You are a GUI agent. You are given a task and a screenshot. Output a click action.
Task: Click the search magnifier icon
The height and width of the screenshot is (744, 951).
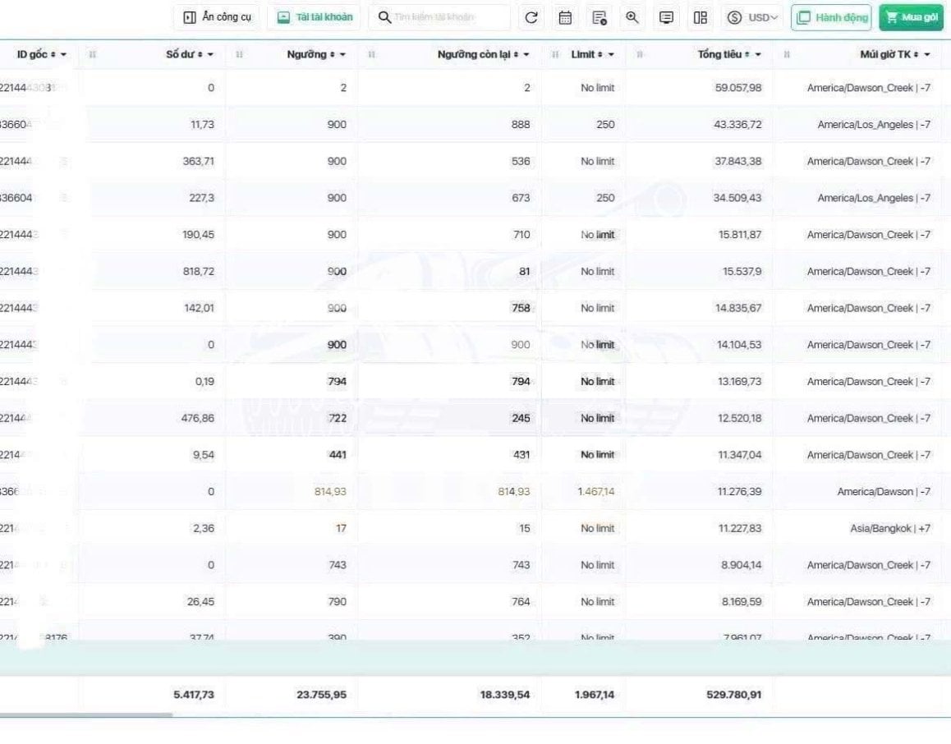pyautogui.click(x=384, y=17)
